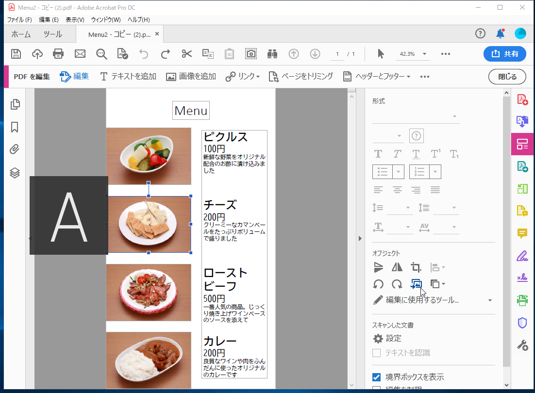Open the Bookmarks panel in left sidebar
Screen dimensions: 535x393
pos(15,127)
